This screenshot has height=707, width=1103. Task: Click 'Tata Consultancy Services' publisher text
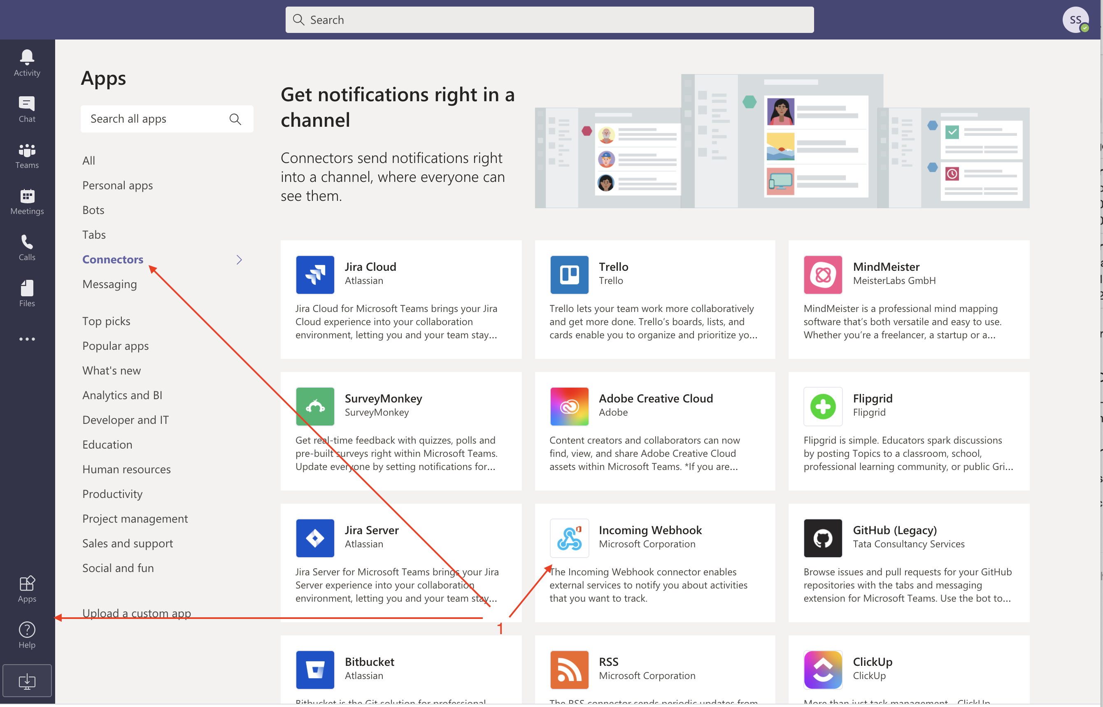[x=908, y=544]
